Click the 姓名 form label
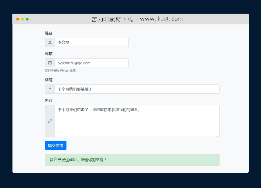 49,33
